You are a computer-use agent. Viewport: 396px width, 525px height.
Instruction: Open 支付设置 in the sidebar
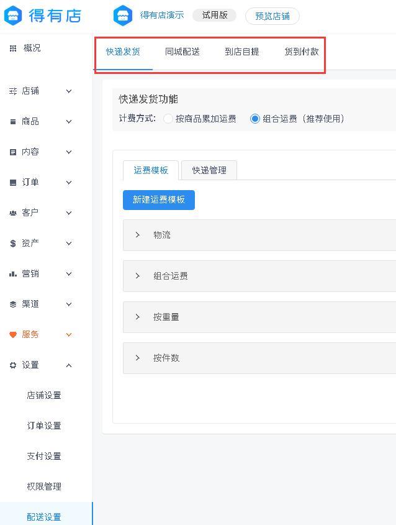click(44, 456)
